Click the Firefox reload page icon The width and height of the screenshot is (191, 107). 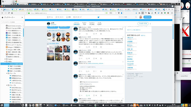(x=9, y=13)
